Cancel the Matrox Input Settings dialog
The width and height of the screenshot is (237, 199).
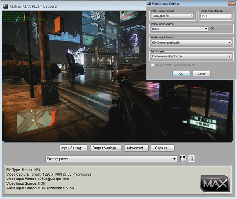tap(201, 74)
